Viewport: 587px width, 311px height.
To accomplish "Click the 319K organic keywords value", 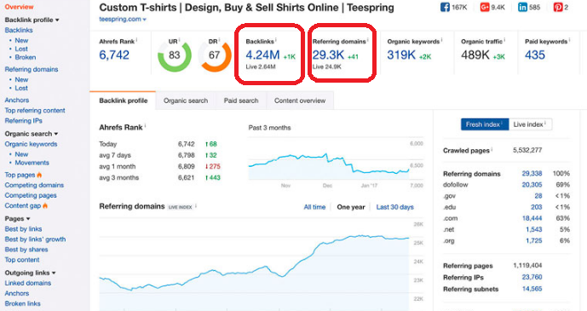I will [x=401, y=55].
